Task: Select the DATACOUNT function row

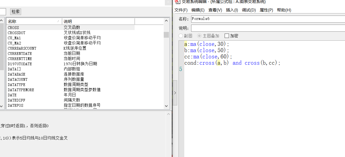Action: point(70,79)
